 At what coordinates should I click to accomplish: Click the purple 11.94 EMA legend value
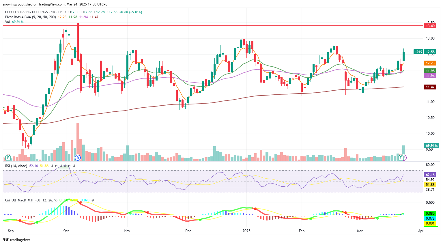83,17
